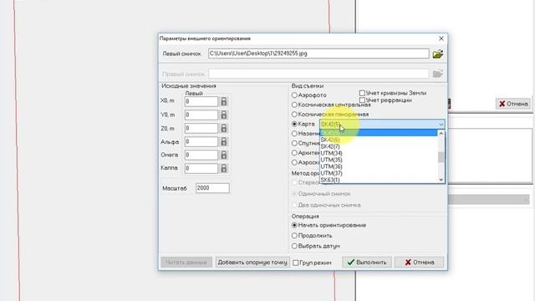Click the Масштаб field showing 2000
Image resolution: width=535 pixels, height=301 pixels.
(x=212, y=188)
